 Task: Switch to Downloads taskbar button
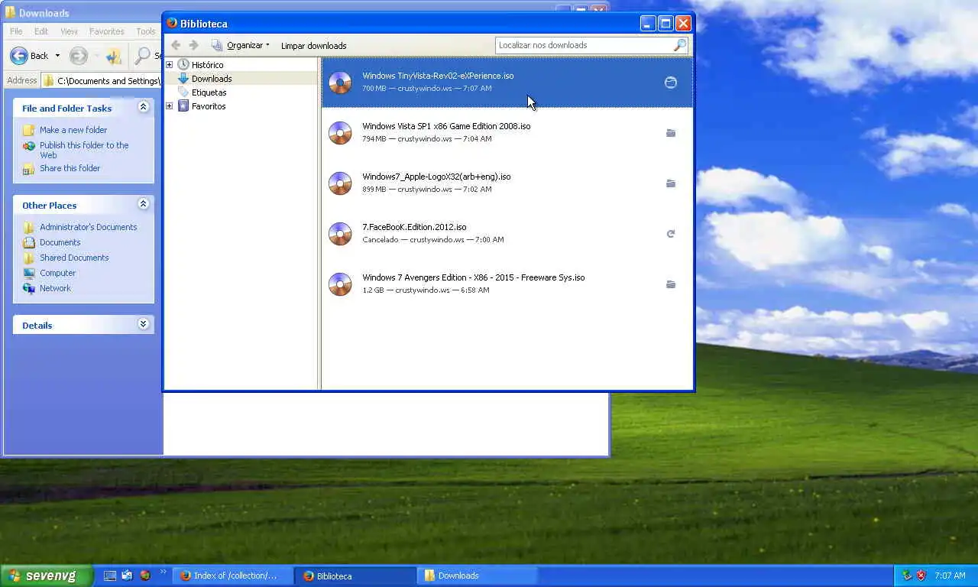click(477, 576)
